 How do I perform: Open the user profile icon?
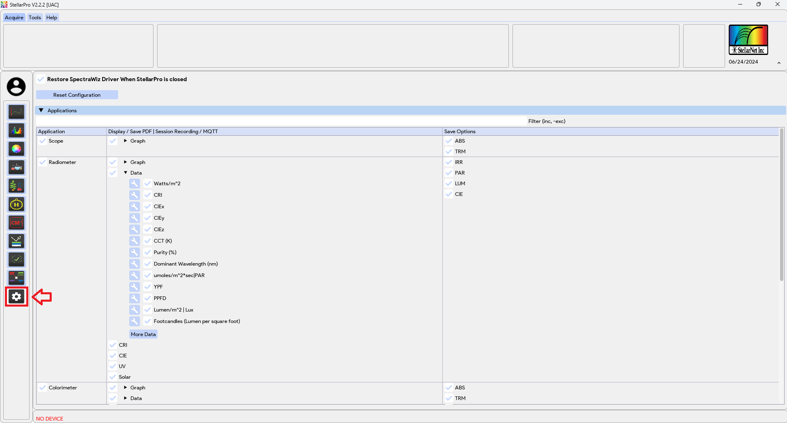pyautogui.click(x=16, y=87)
